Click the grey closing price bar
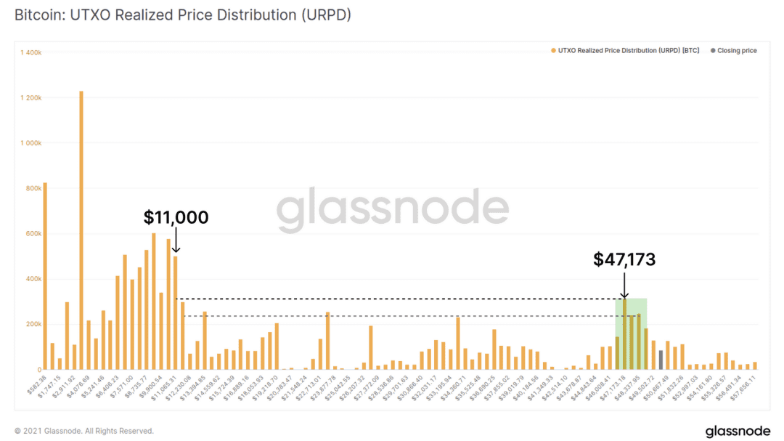784x441 pixels. [661, 360]
